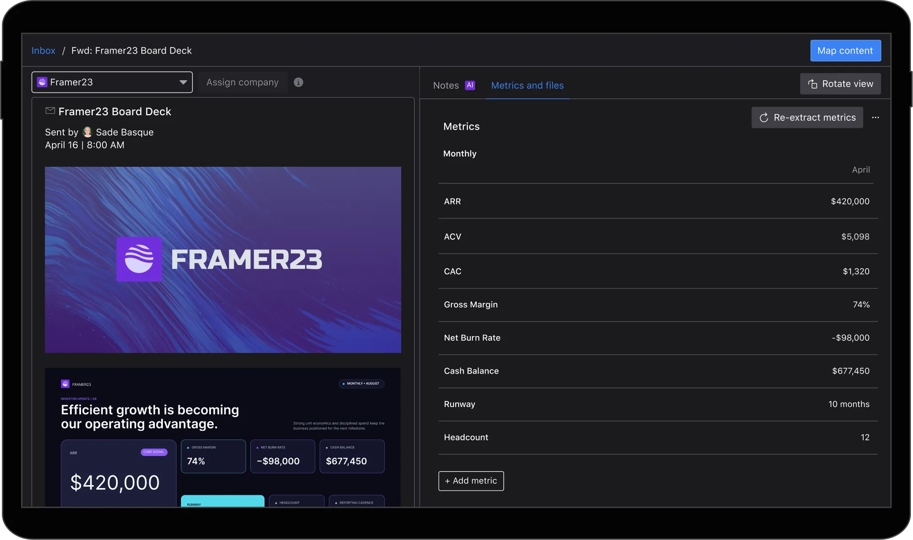This screenshot has height=540, width=913.
Task: Switch to the Notes tab
Action: (x=446, y=85)
